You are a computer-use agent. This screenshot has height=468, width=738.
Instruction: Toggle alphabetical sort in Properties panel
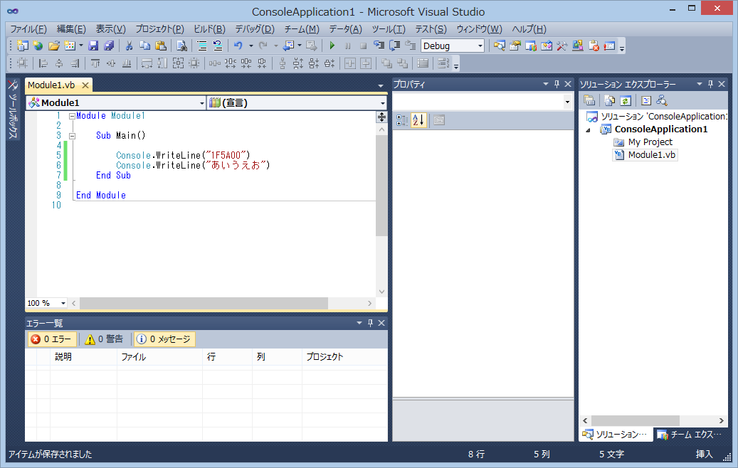tap(418, 119)
